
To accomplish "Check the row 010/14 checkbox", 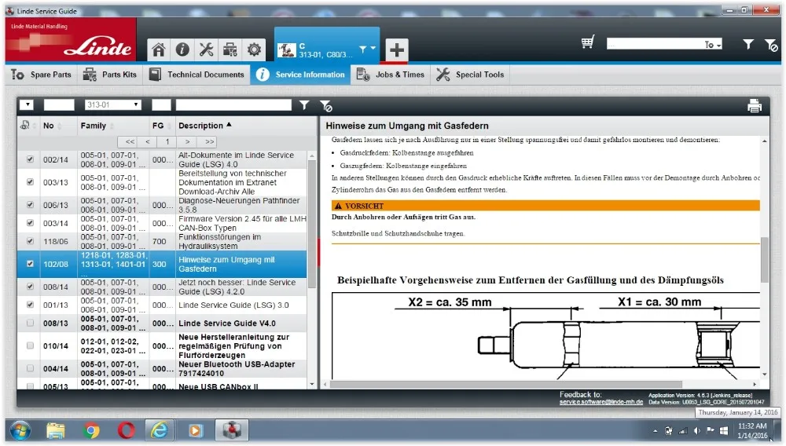I will [30, 345].
